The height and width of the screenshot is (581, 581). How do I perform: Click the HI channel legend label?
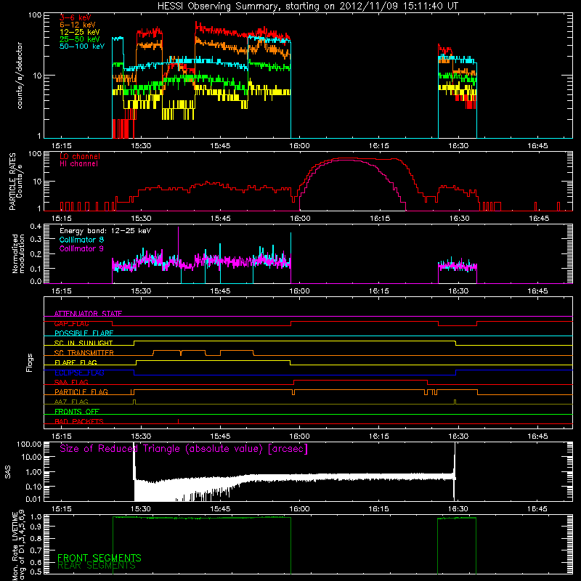(x=78, y=164)
